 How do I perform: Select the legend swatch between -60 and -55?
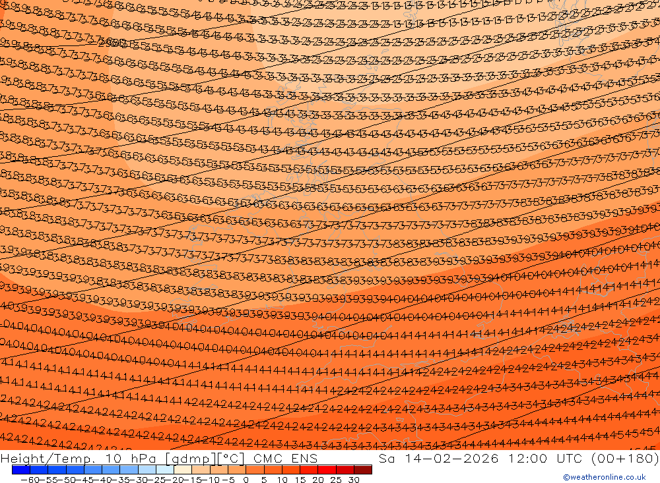click(39, 470)
